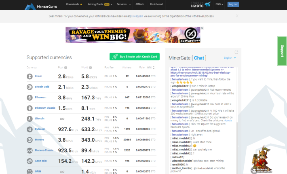Click the HitBTC trade logo

pos(201,4)
